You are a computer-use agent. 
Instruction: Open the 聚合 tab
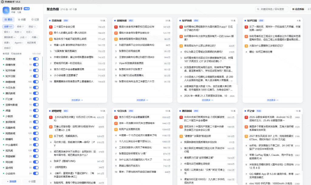tap(8, 19)
